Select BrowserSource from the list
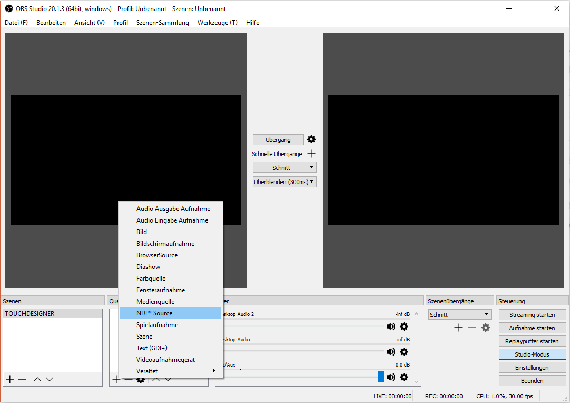Viewport: 570px width, 403px height. (170, 255)
